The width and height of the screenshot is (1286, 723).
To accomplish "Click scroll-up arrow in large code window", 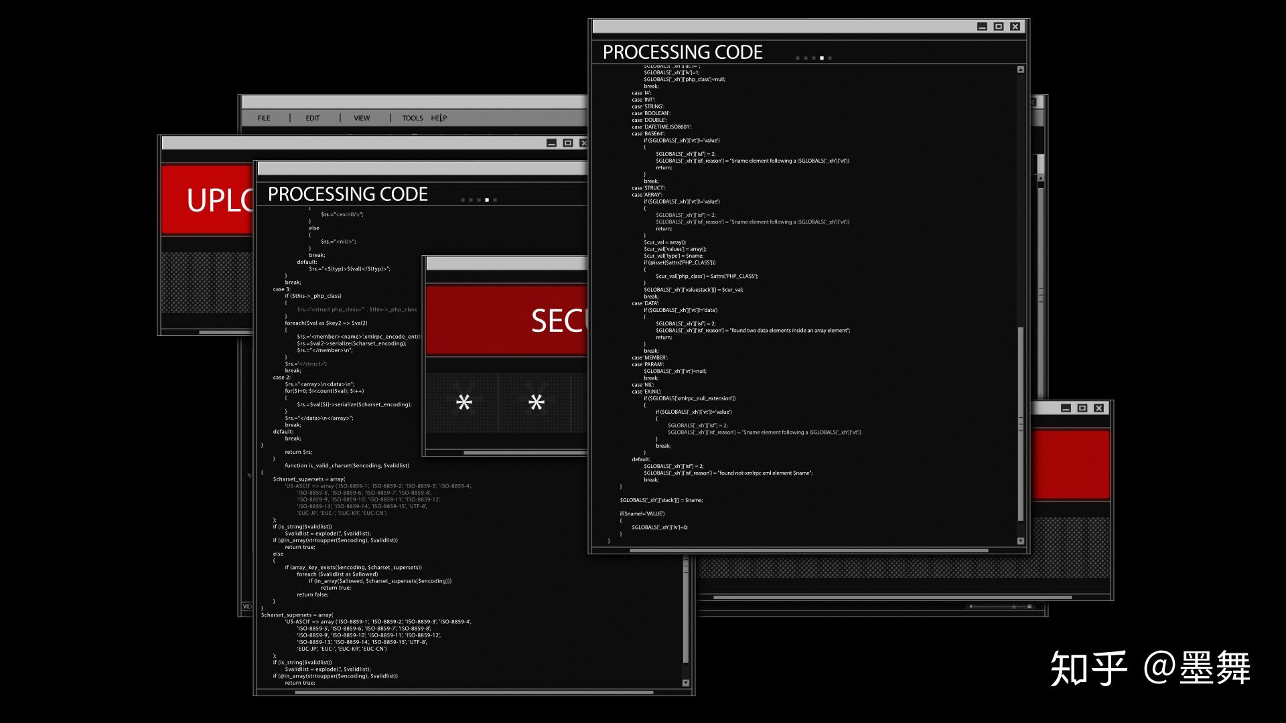I will tap(1021, 70).
